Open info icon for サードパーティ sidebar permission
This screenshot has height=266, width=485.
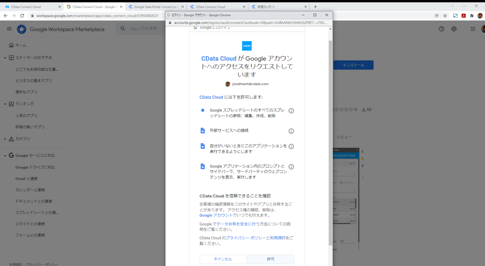[291, 167]
